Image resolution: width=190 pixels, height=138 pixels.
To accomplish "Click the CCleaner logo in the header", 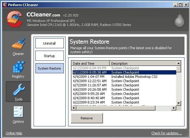I will [x=15, y=19].
